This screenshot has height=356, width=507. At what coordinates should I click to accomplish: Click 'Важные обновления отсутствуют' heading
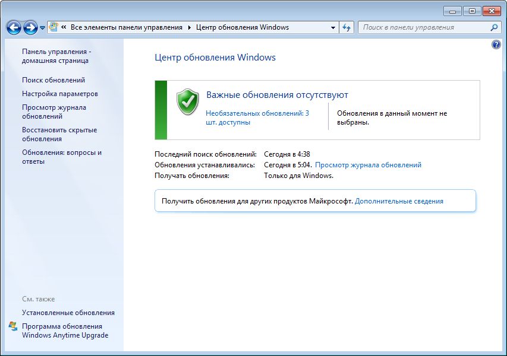[x=277, y=95]
